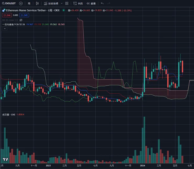Viewport: 194px width, 169px height.
Task: Click the Ichimoku value 19.967
Action: pos(30,24)
